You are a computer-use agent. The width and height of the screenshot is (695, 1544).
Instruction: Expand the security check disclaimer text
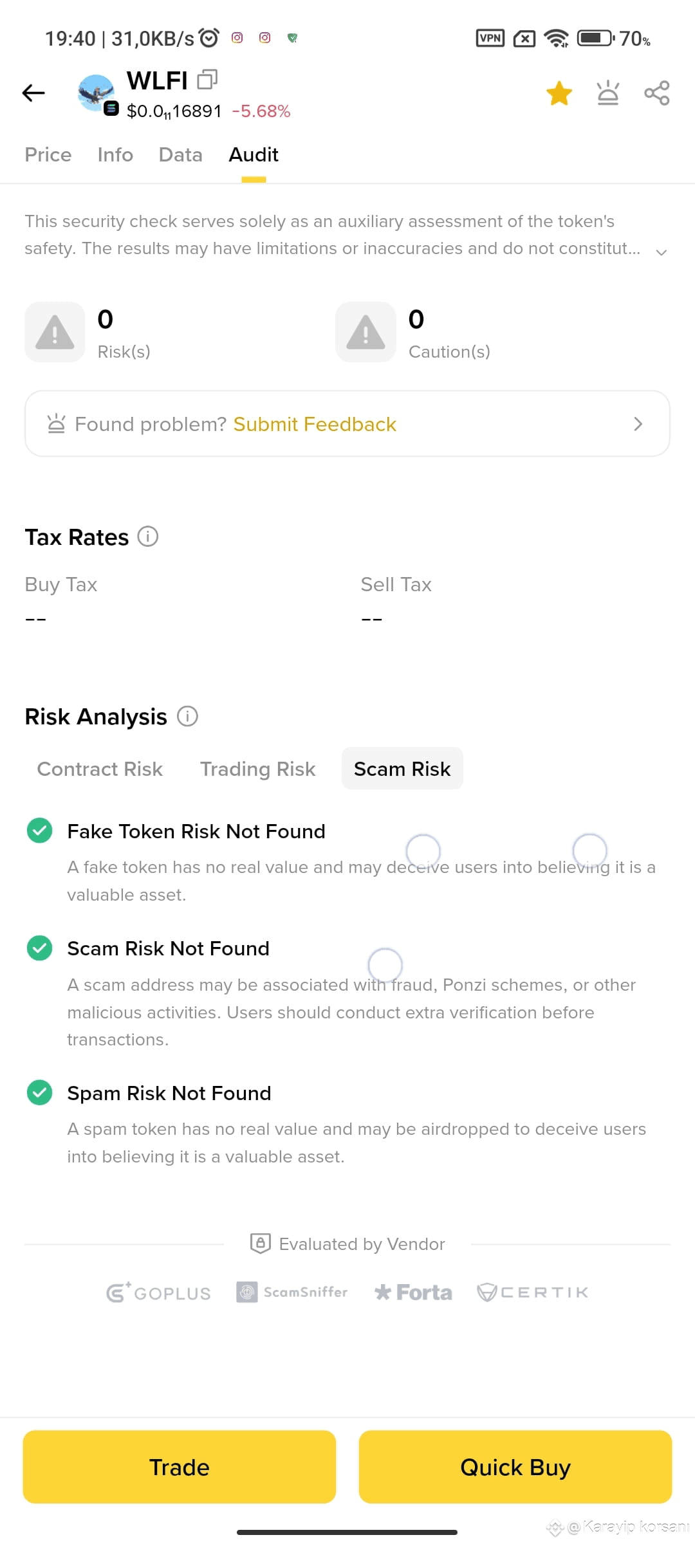click(661, 252)
